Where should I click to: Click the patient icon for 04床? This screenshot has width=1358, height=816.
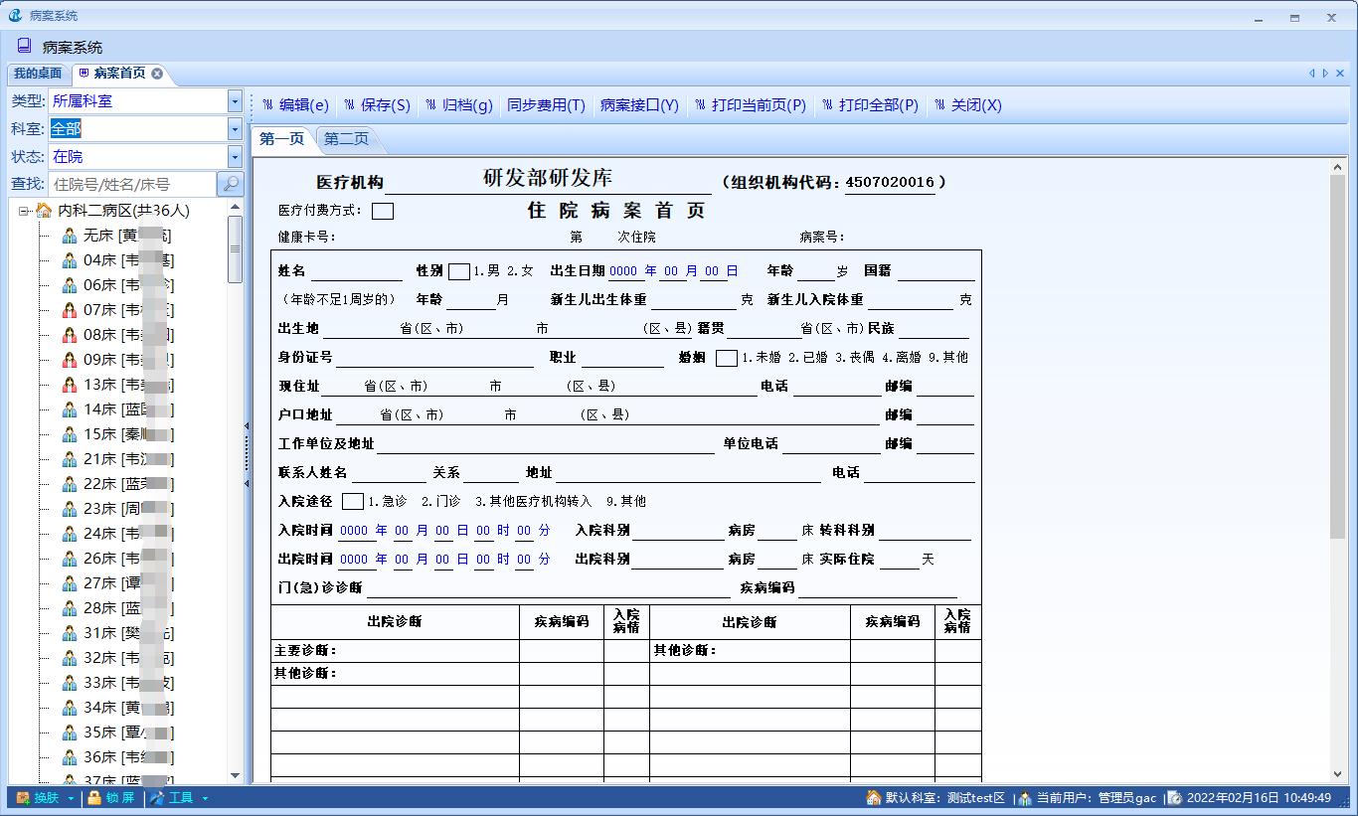pos(70,260)
